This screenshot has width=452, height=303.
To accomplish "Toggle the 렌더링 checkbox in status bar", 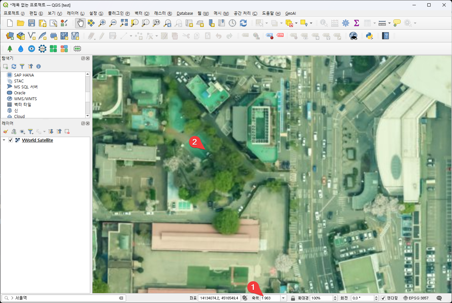I will point(383,298).
